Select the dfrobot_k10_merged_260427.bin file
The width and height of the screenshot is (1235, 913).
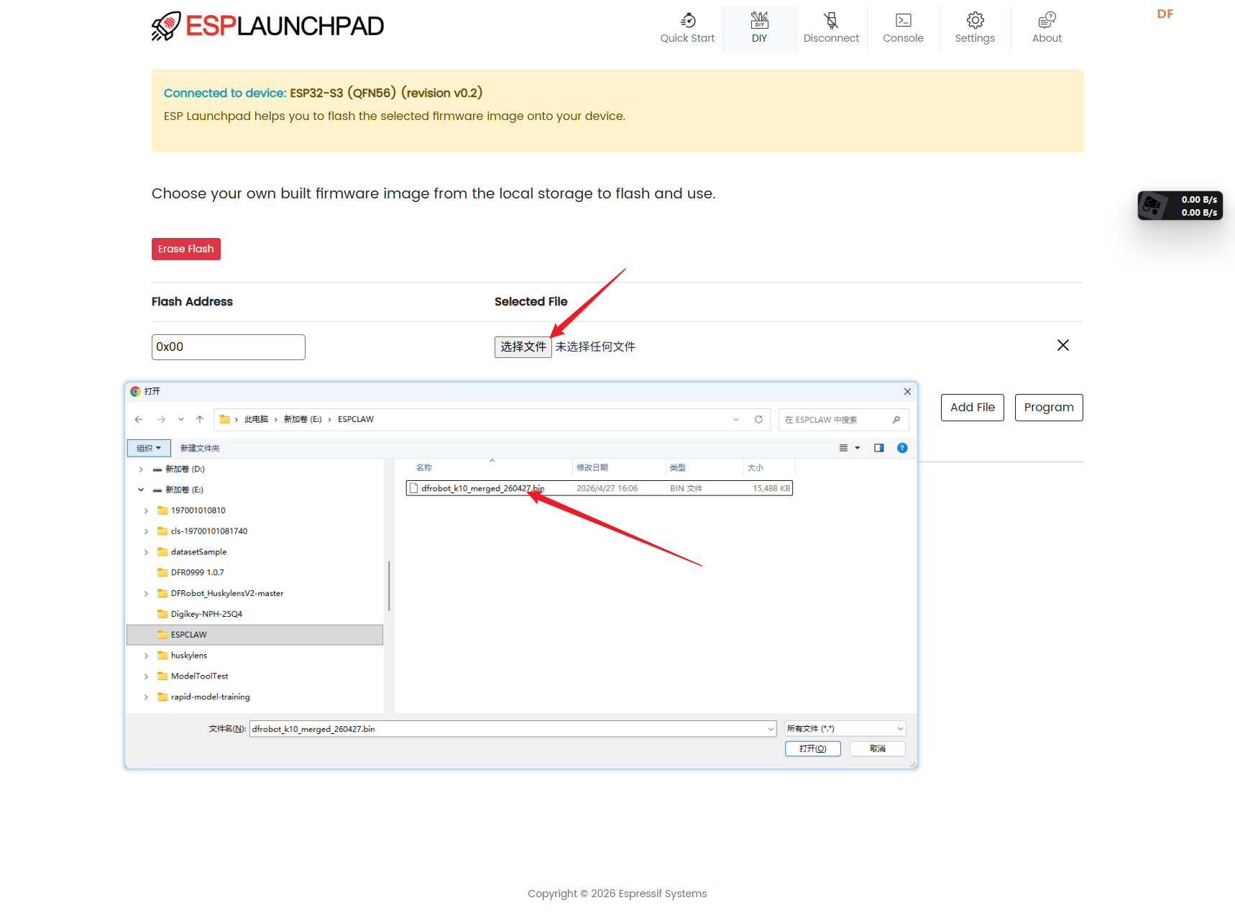[483, 487]
